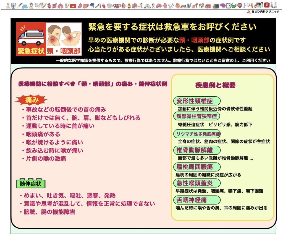Click the green face mask icon
This screenshot has width=283, height=238.
234,6
